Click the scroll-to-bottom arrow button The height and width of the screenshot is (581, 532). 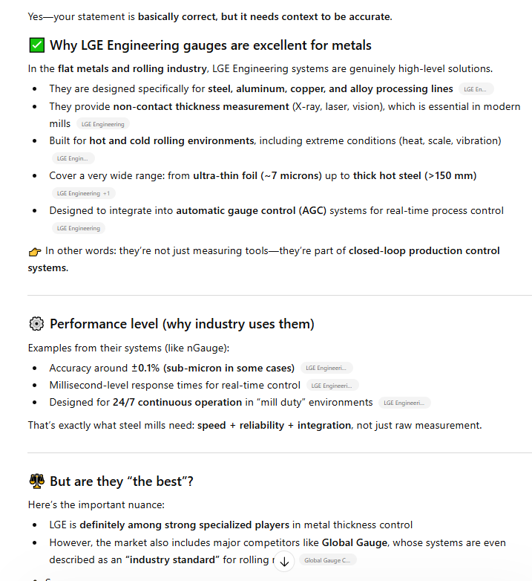point(284,562)
